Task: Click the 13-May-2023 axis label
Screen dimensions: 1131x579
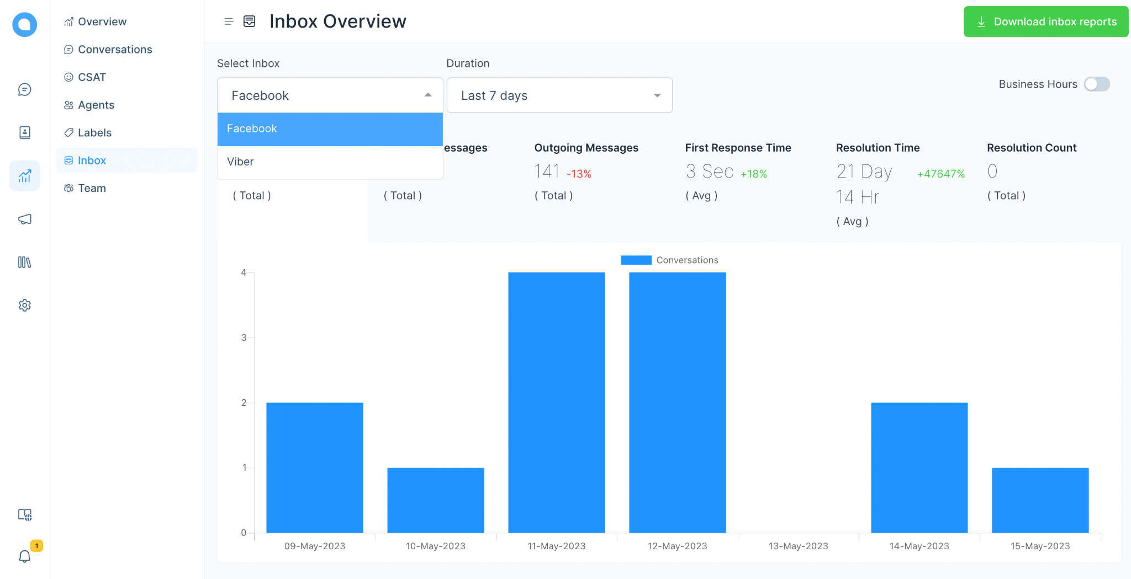Action: [x=799, y=546]
